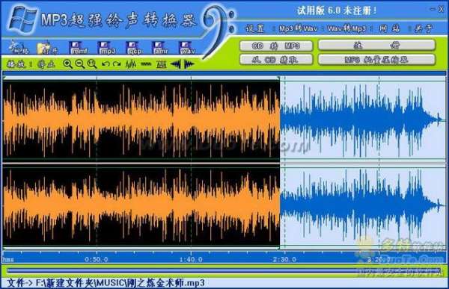449x289 pixels.
Task: Click the 0:50.0 timeline marker
Action: click(97, 259)
